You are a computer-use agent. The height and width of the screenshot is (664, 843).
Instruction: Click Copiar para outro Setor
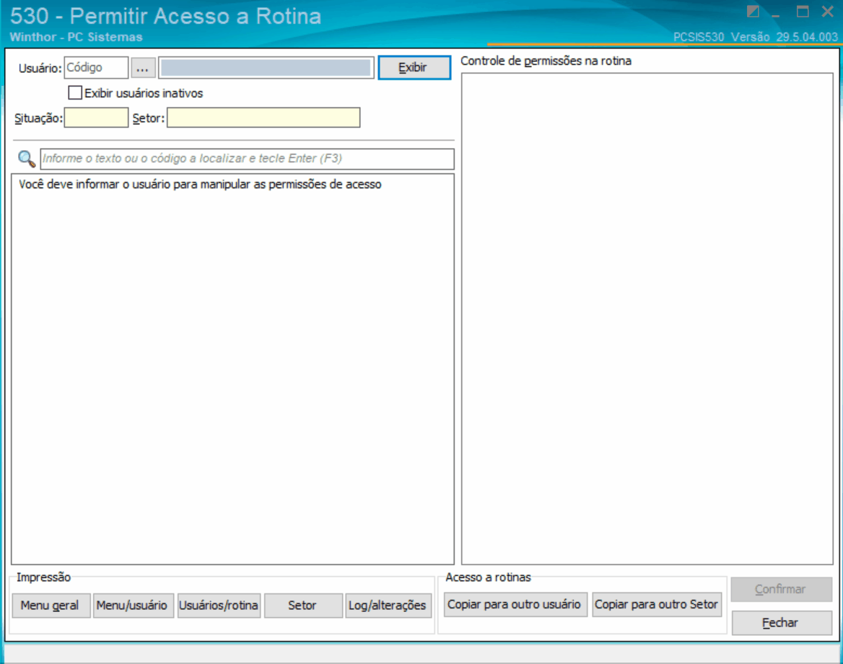657,605
